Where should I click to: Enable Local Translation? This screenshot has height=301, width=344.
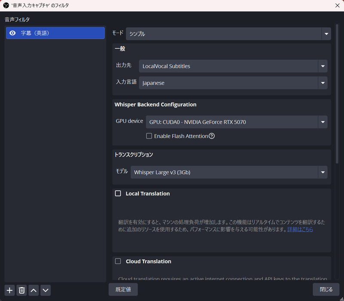(118, 193)
